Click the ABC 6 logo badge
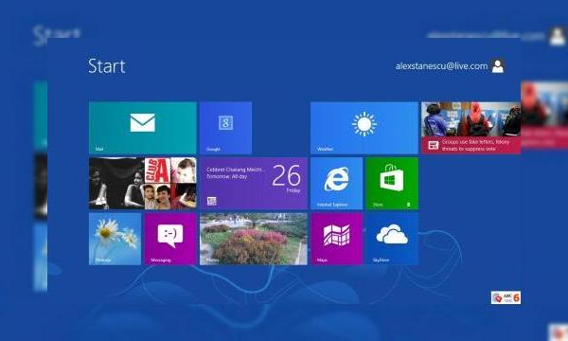Viewport: 568px width, 341px height. [506, 297]
